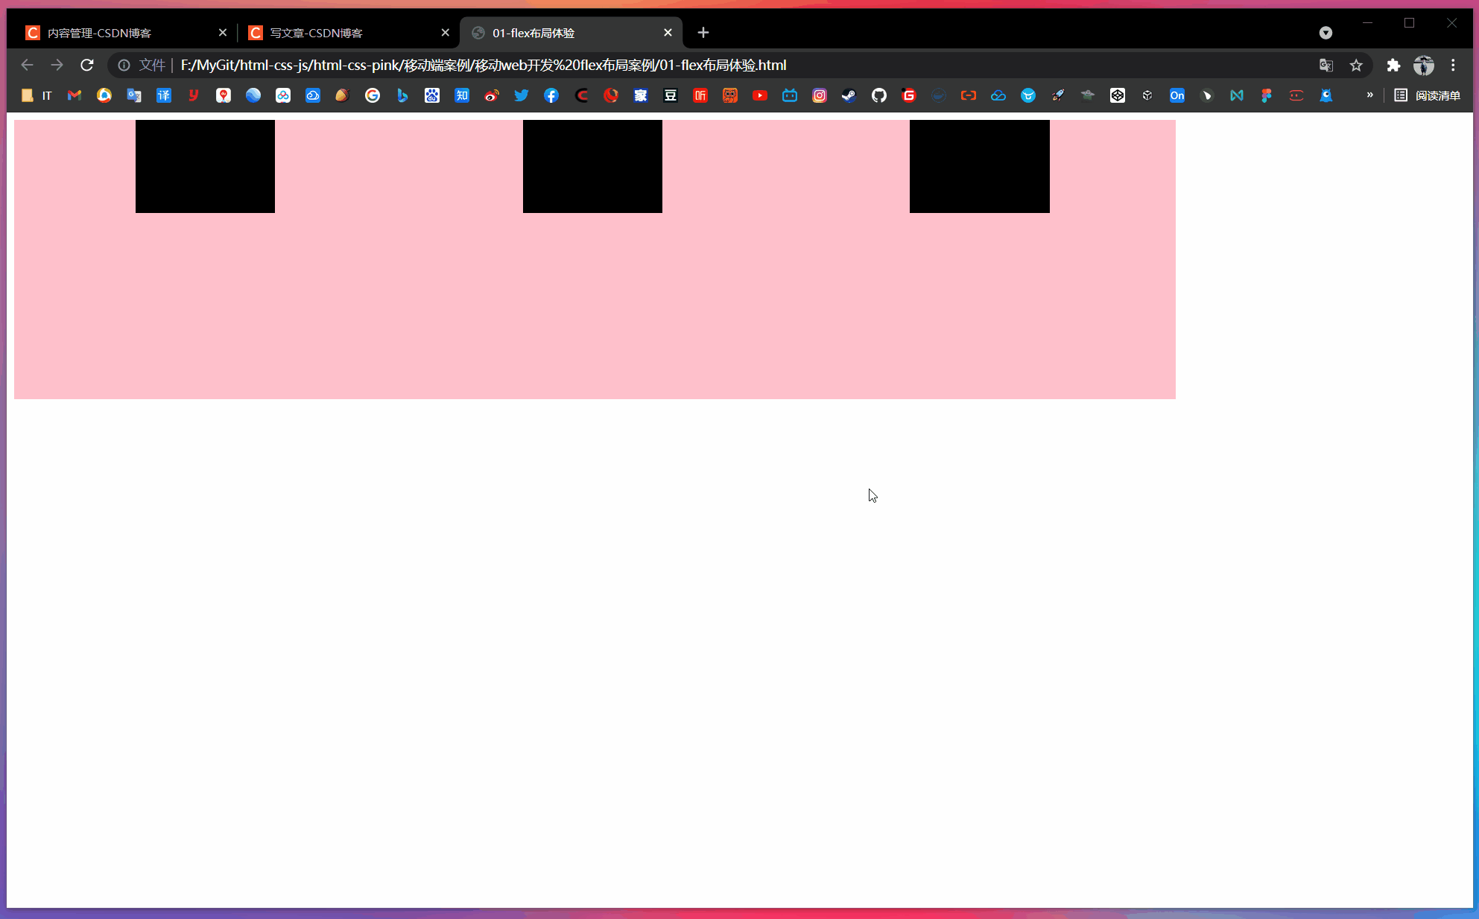Reload the current page
1479x919 pixels.
pyautogui.click(x=87, y=66)
